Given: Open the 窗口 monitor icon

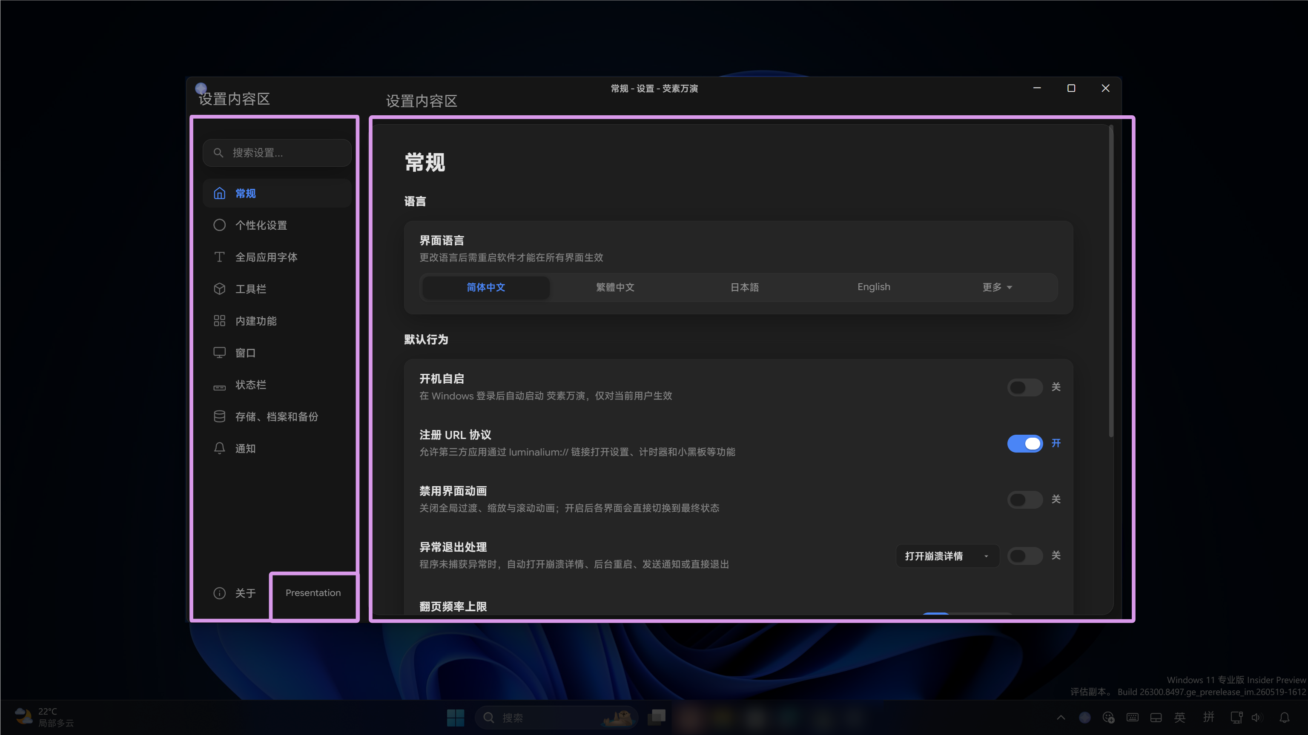Looking at the screenshot, I should pos(219,353).
